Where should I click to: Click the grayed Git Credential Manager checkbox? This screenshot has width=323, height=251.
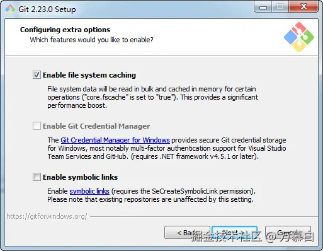point(37,126)
